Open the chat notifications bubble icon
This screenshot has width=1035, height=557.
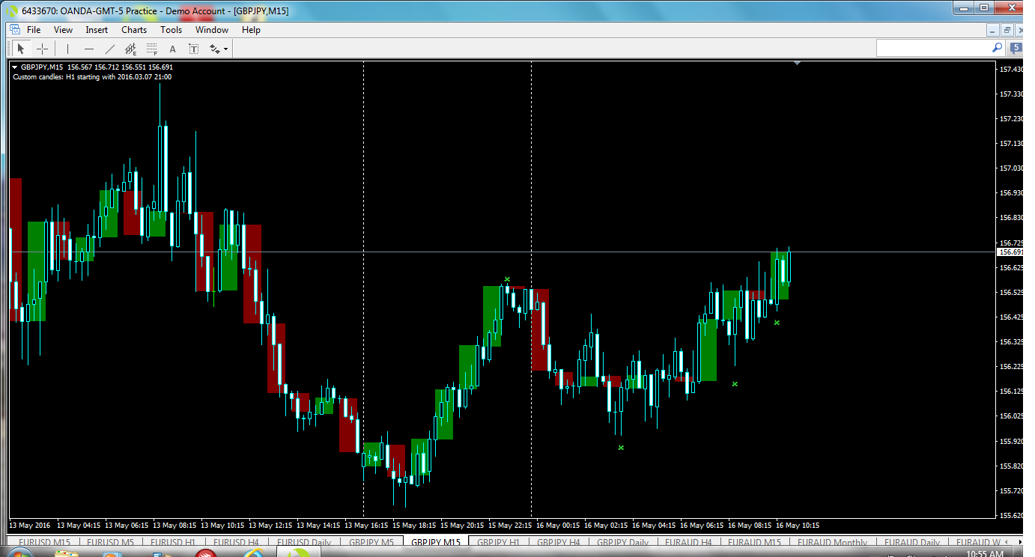pos(1016,48)
